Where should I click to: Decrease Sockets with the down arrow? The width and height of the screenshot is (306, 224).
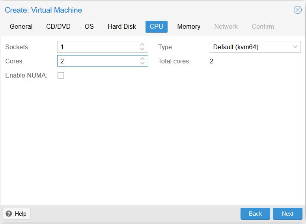(x=142, y=49)
